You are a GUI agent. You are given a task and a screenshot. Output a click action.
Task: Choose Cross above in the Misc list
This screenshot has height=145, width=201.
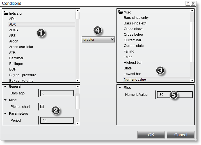[x=133, y=29]
